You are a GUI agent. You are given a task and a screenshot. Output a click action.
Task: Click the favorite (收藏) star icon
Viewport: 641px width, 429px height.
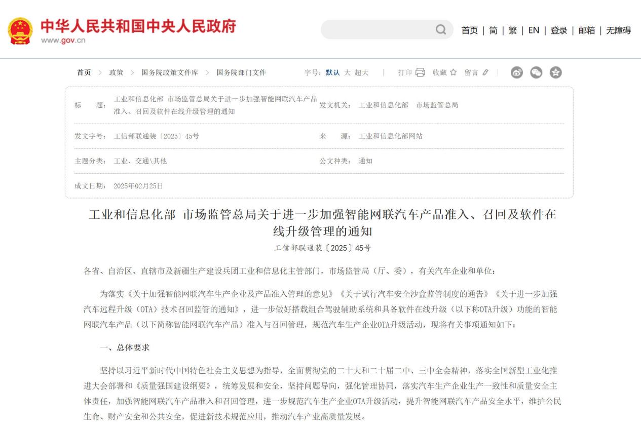point(453,72)
